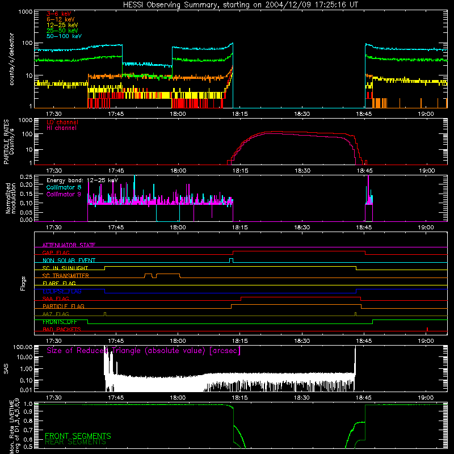Click the SC IN SUNLIGHT flag label
This screenshot has height=454, width=454.
point(65,268)
